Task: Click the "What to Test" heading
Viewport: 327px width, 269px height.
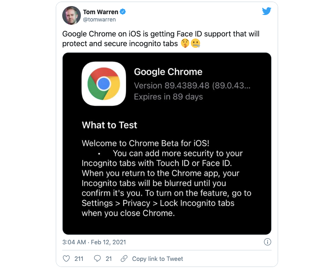Action: pyautogui.click(x=110, y=125)
